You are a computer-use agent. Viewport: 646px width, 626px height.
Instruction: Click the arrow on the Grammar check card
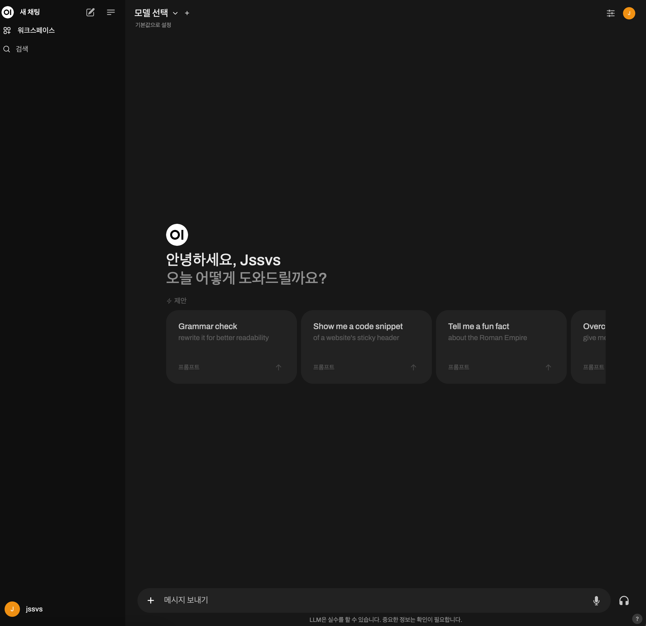(279, 367)
